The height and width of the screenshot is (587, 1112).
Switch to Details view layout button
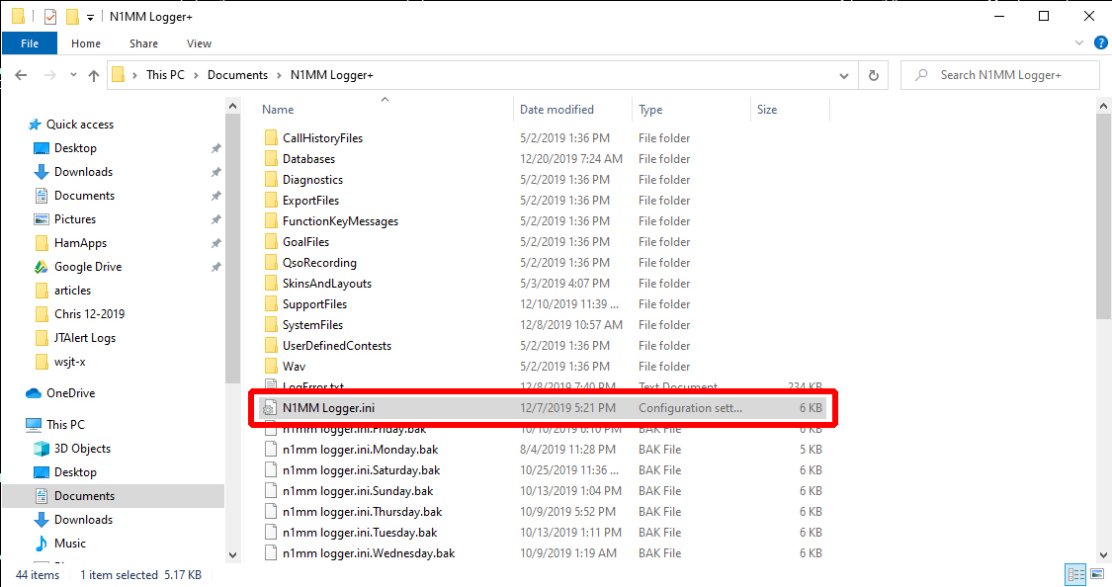1075,574
